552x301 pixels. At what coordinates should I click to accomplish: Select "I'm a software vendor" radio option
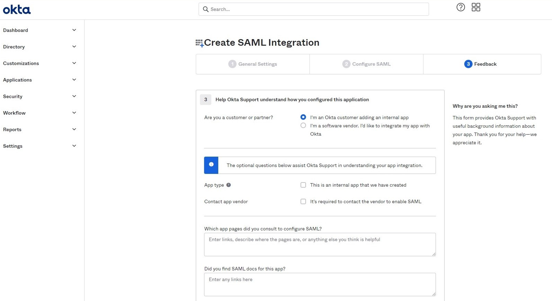click(x=303, y=125)
